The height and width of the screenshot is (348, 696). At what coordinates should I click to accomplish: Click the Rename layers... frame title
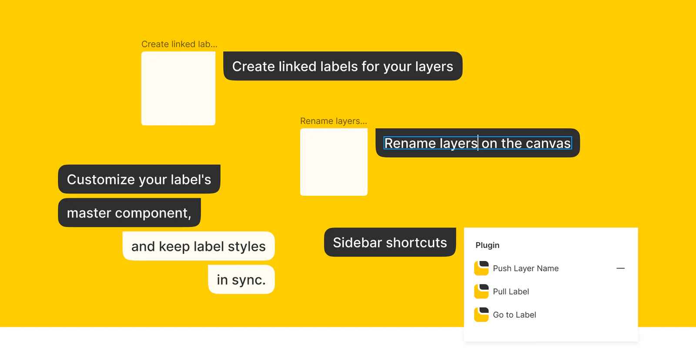[334, 121]
